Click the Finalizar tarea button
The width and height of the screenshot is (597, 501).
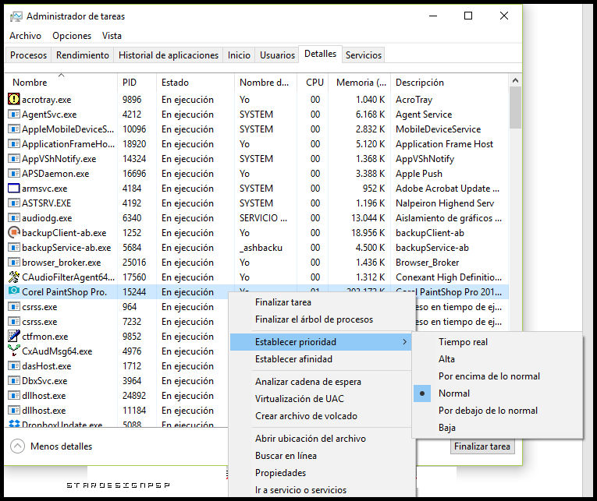482,446
